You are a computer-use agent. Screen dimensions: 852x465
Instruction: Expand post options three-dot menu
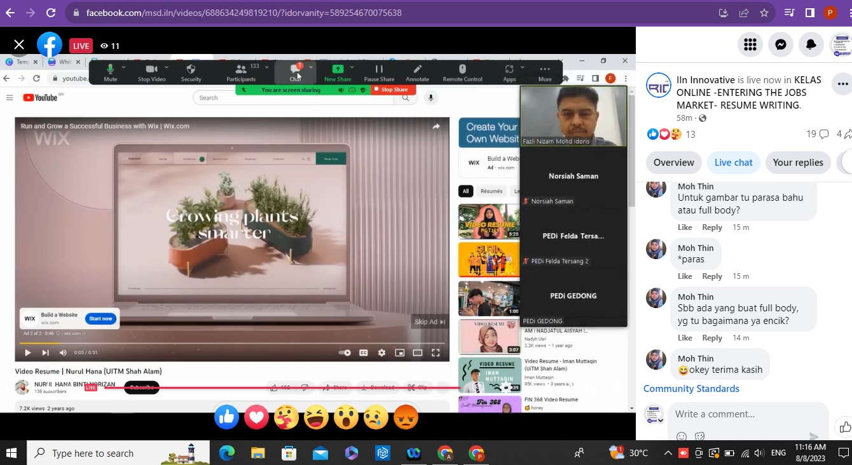pos(842,84)
